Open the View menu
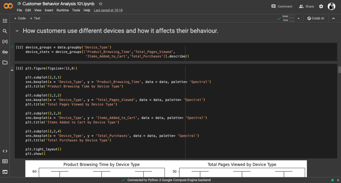The height and width of the screenshot is (183, 341). click(38, 10)
